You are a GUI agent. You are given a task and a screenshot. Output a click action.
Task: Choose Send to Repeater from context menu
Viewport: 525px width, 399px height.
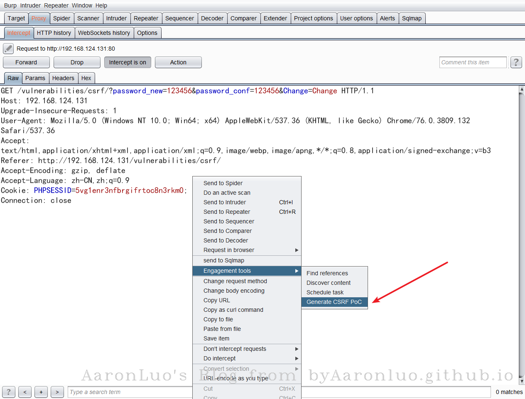click(227, 212)
